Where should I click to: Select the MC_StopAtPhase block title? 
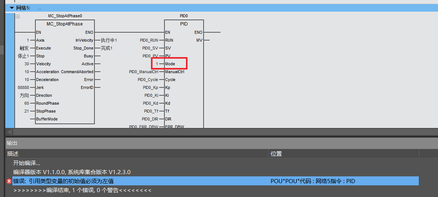(x=64, y=24)
